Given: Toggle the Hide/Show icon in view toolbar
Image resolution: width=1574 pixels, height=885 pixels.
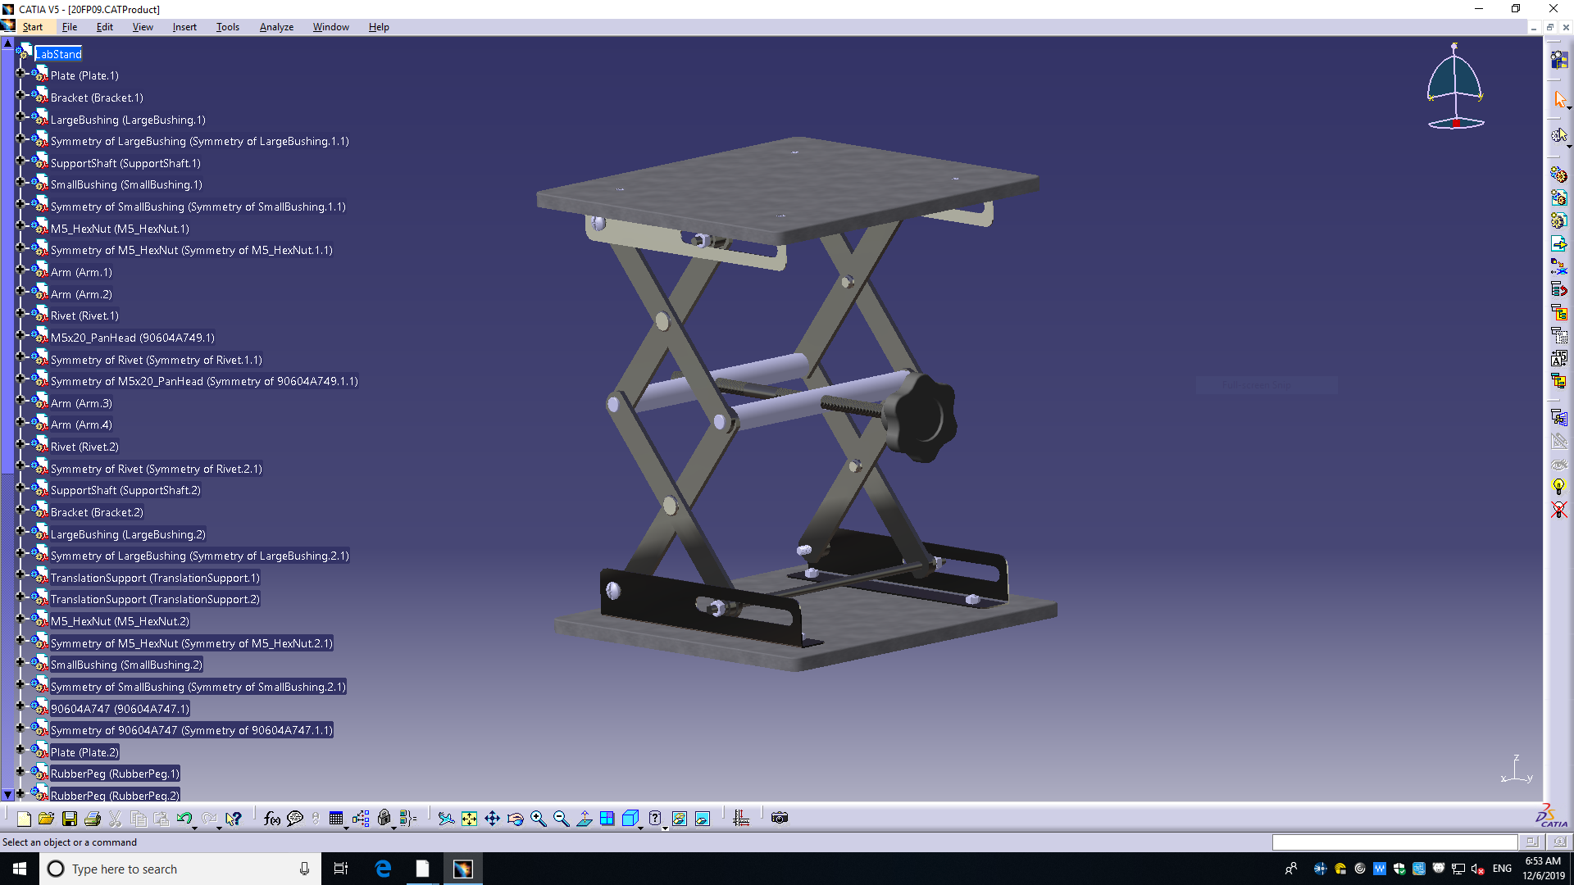Looking at the screenshot, I should (x=680, y=819).
